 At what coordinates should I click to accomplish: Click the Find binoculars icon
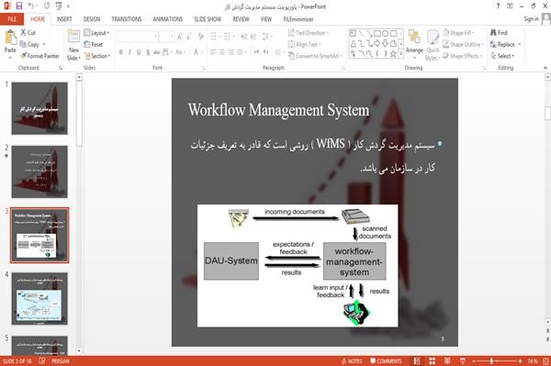click(x=493, y=32)
